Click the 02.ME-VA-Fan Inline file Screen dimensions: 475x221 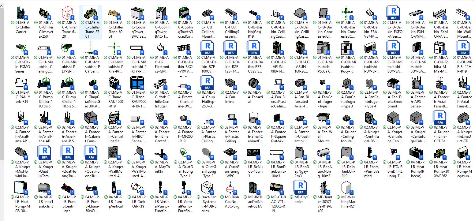coord(230,83)
